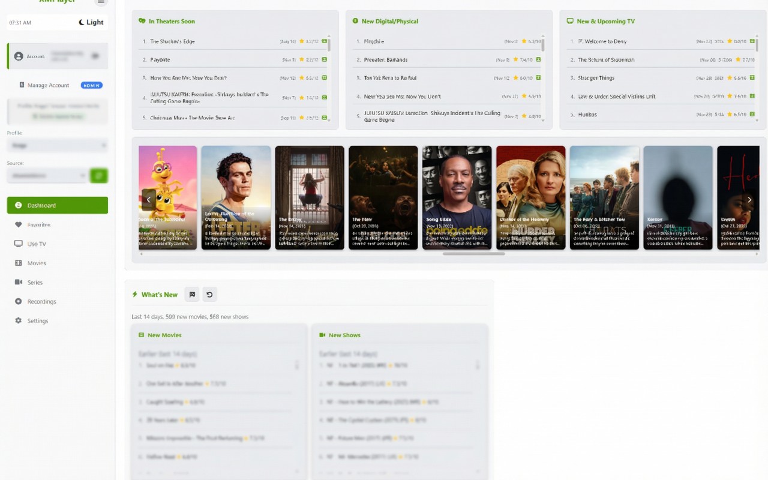Show previous posters with the left arrow

[x=149, y=199]
